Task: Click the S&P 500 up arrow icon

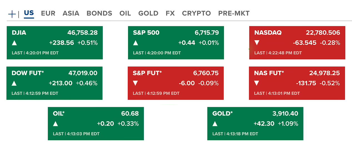Action: (136, 43)
